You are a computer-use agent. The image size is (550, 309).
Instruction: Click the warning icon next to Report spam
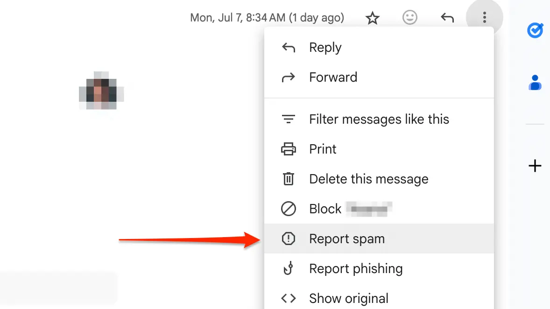pyautogui.click(x=289, y=239)
